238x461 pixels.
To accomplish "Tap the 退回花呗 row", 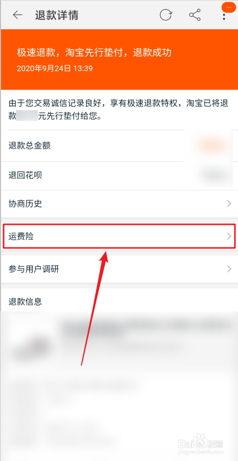I will (x=119, y=176).
